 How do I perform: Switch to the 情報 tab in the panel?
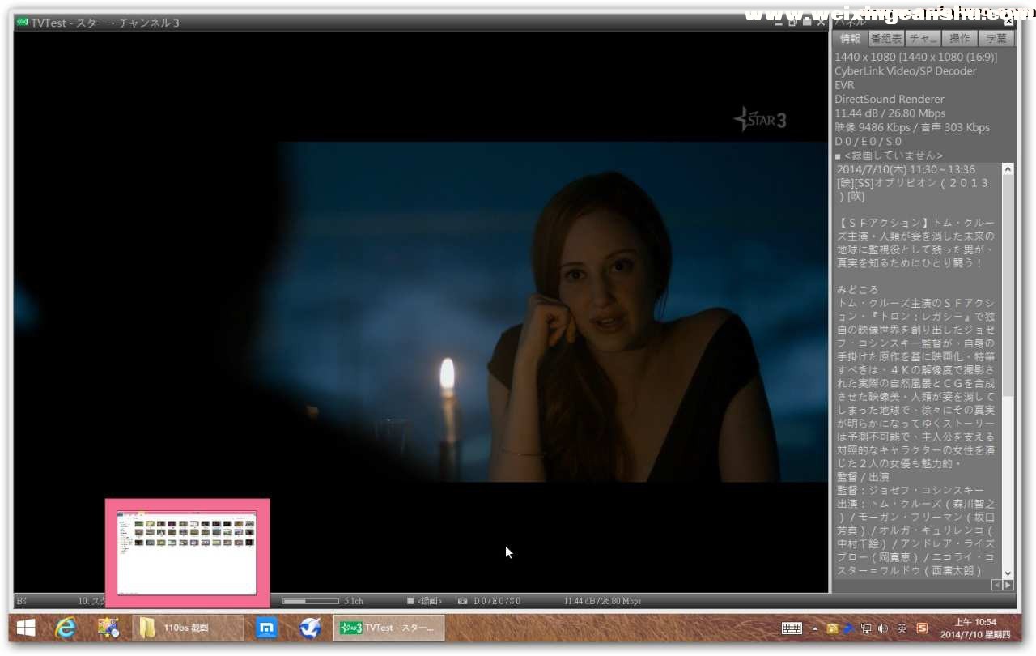(850, 39)
